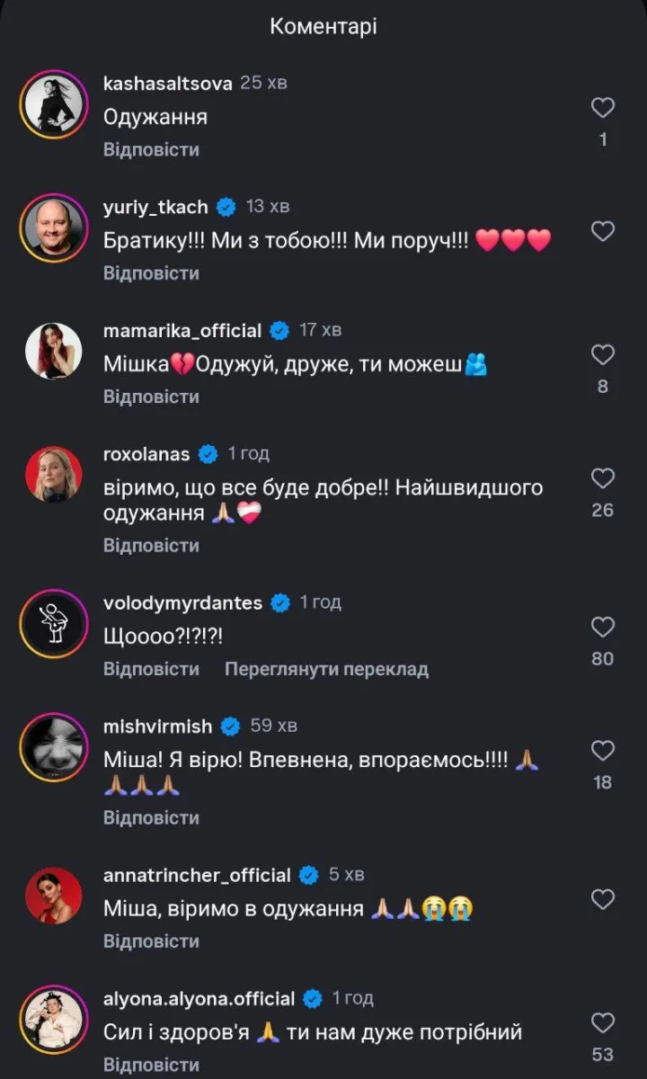Image resolution: width=647 pixels, height=1079 pixels.
Task: Like yuriy_tkach's comment with heart icon
Action: pos(603,232)
